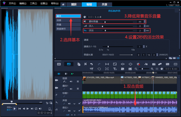Switch to storyboard view

click(59, 64)
